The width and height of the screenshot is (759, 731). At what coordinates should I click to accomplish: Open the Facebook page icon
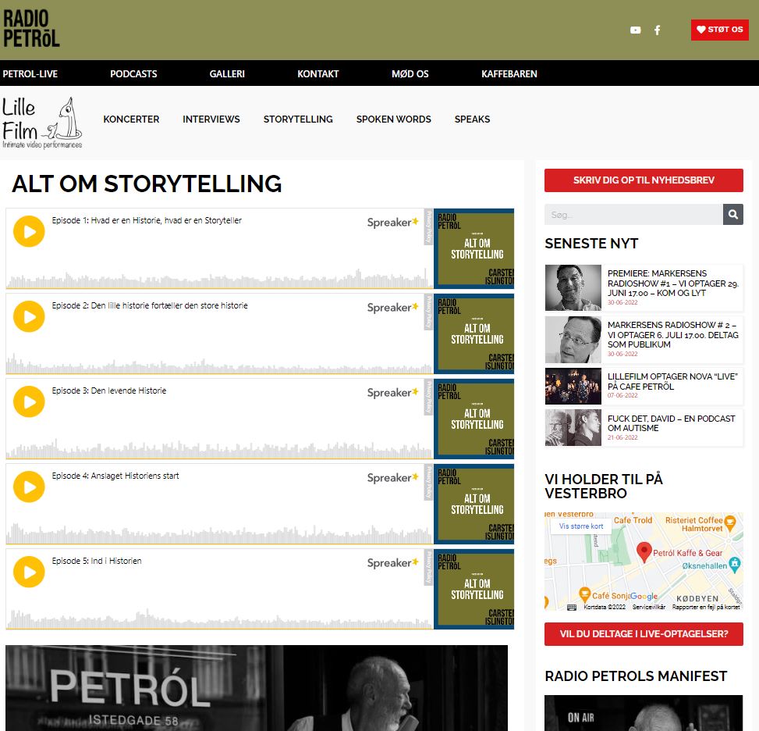(x=658, y=30)
